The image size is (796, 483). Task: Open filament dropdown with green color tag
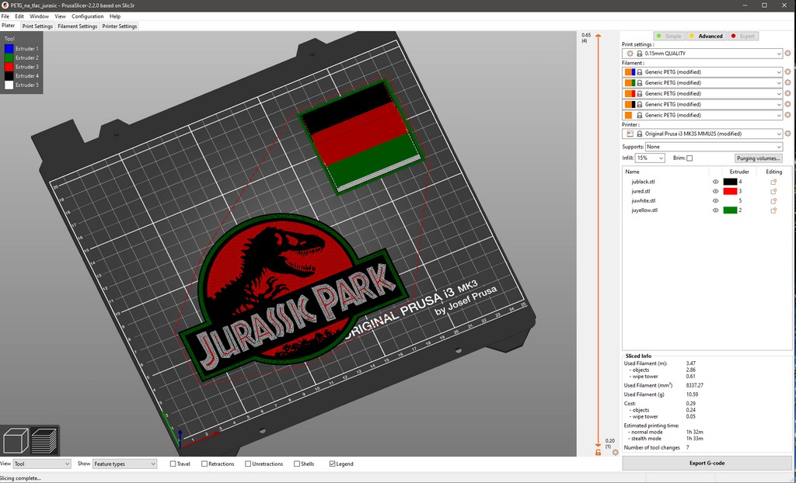(703, 82)
